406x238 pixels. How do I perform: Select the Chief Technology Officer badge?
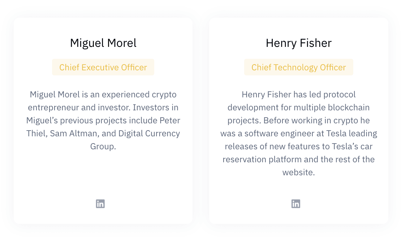coord(299,67)
